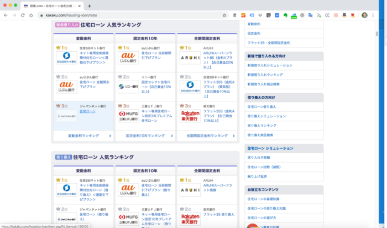Open 借り換えランキング sidebar link
Viewport: 387px width, 228px height.
[x=262, y=126]
